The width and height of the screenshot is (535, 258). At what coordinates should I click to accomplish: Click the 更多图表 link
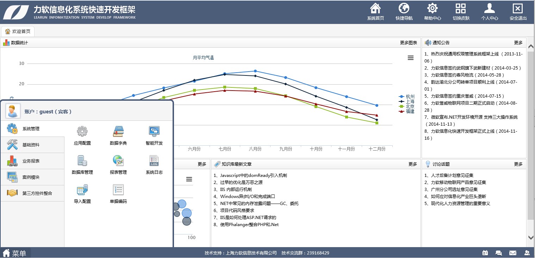pos(409,43)
